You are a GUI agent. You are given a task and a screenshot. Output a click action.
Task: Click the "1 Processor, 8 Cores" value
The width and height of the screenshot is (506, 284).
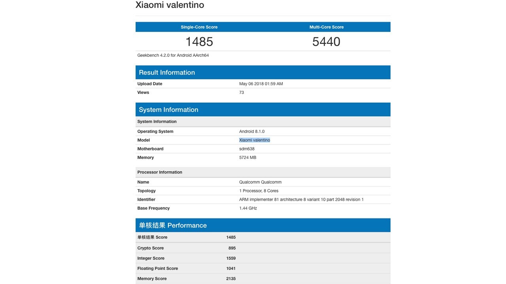[259, 191]
